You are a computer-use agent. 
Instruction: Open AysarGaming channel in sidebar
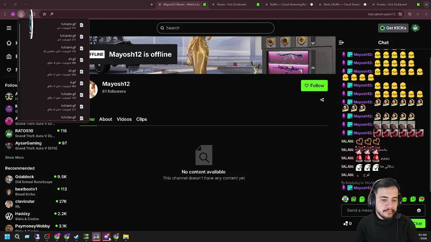(36, 146)
